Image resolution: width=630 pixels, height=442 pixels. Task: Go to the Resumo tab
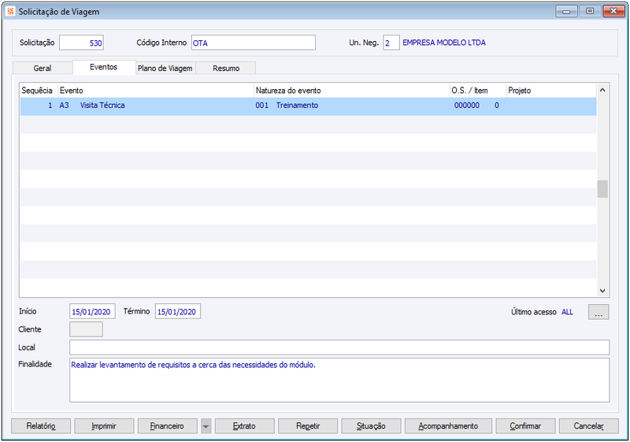(x=226, y=68)
